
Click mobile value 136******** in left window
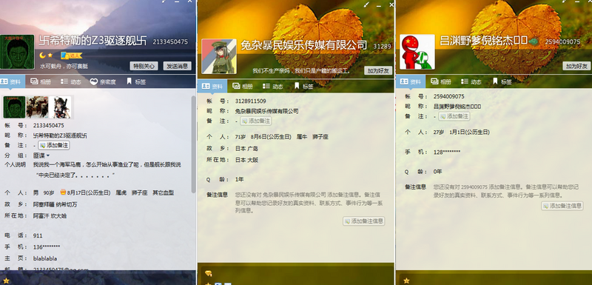pyautogui.click(x=47, y=247)
